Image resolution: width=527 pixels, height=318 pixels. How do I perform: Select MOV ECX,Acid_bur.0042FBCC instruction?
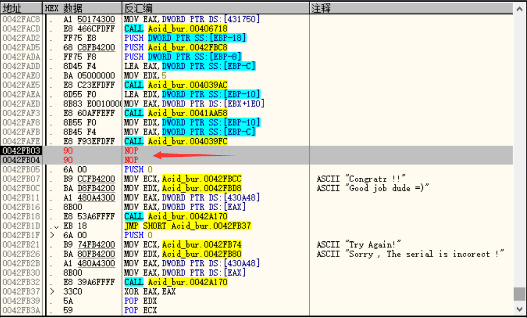(x=183, y=179)
